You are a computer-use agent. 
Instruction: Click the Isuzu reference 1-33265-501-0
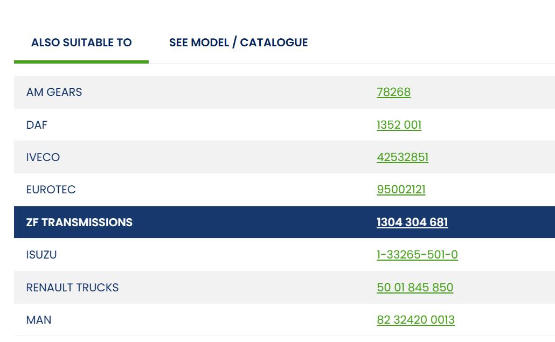[x=417, y=255]
